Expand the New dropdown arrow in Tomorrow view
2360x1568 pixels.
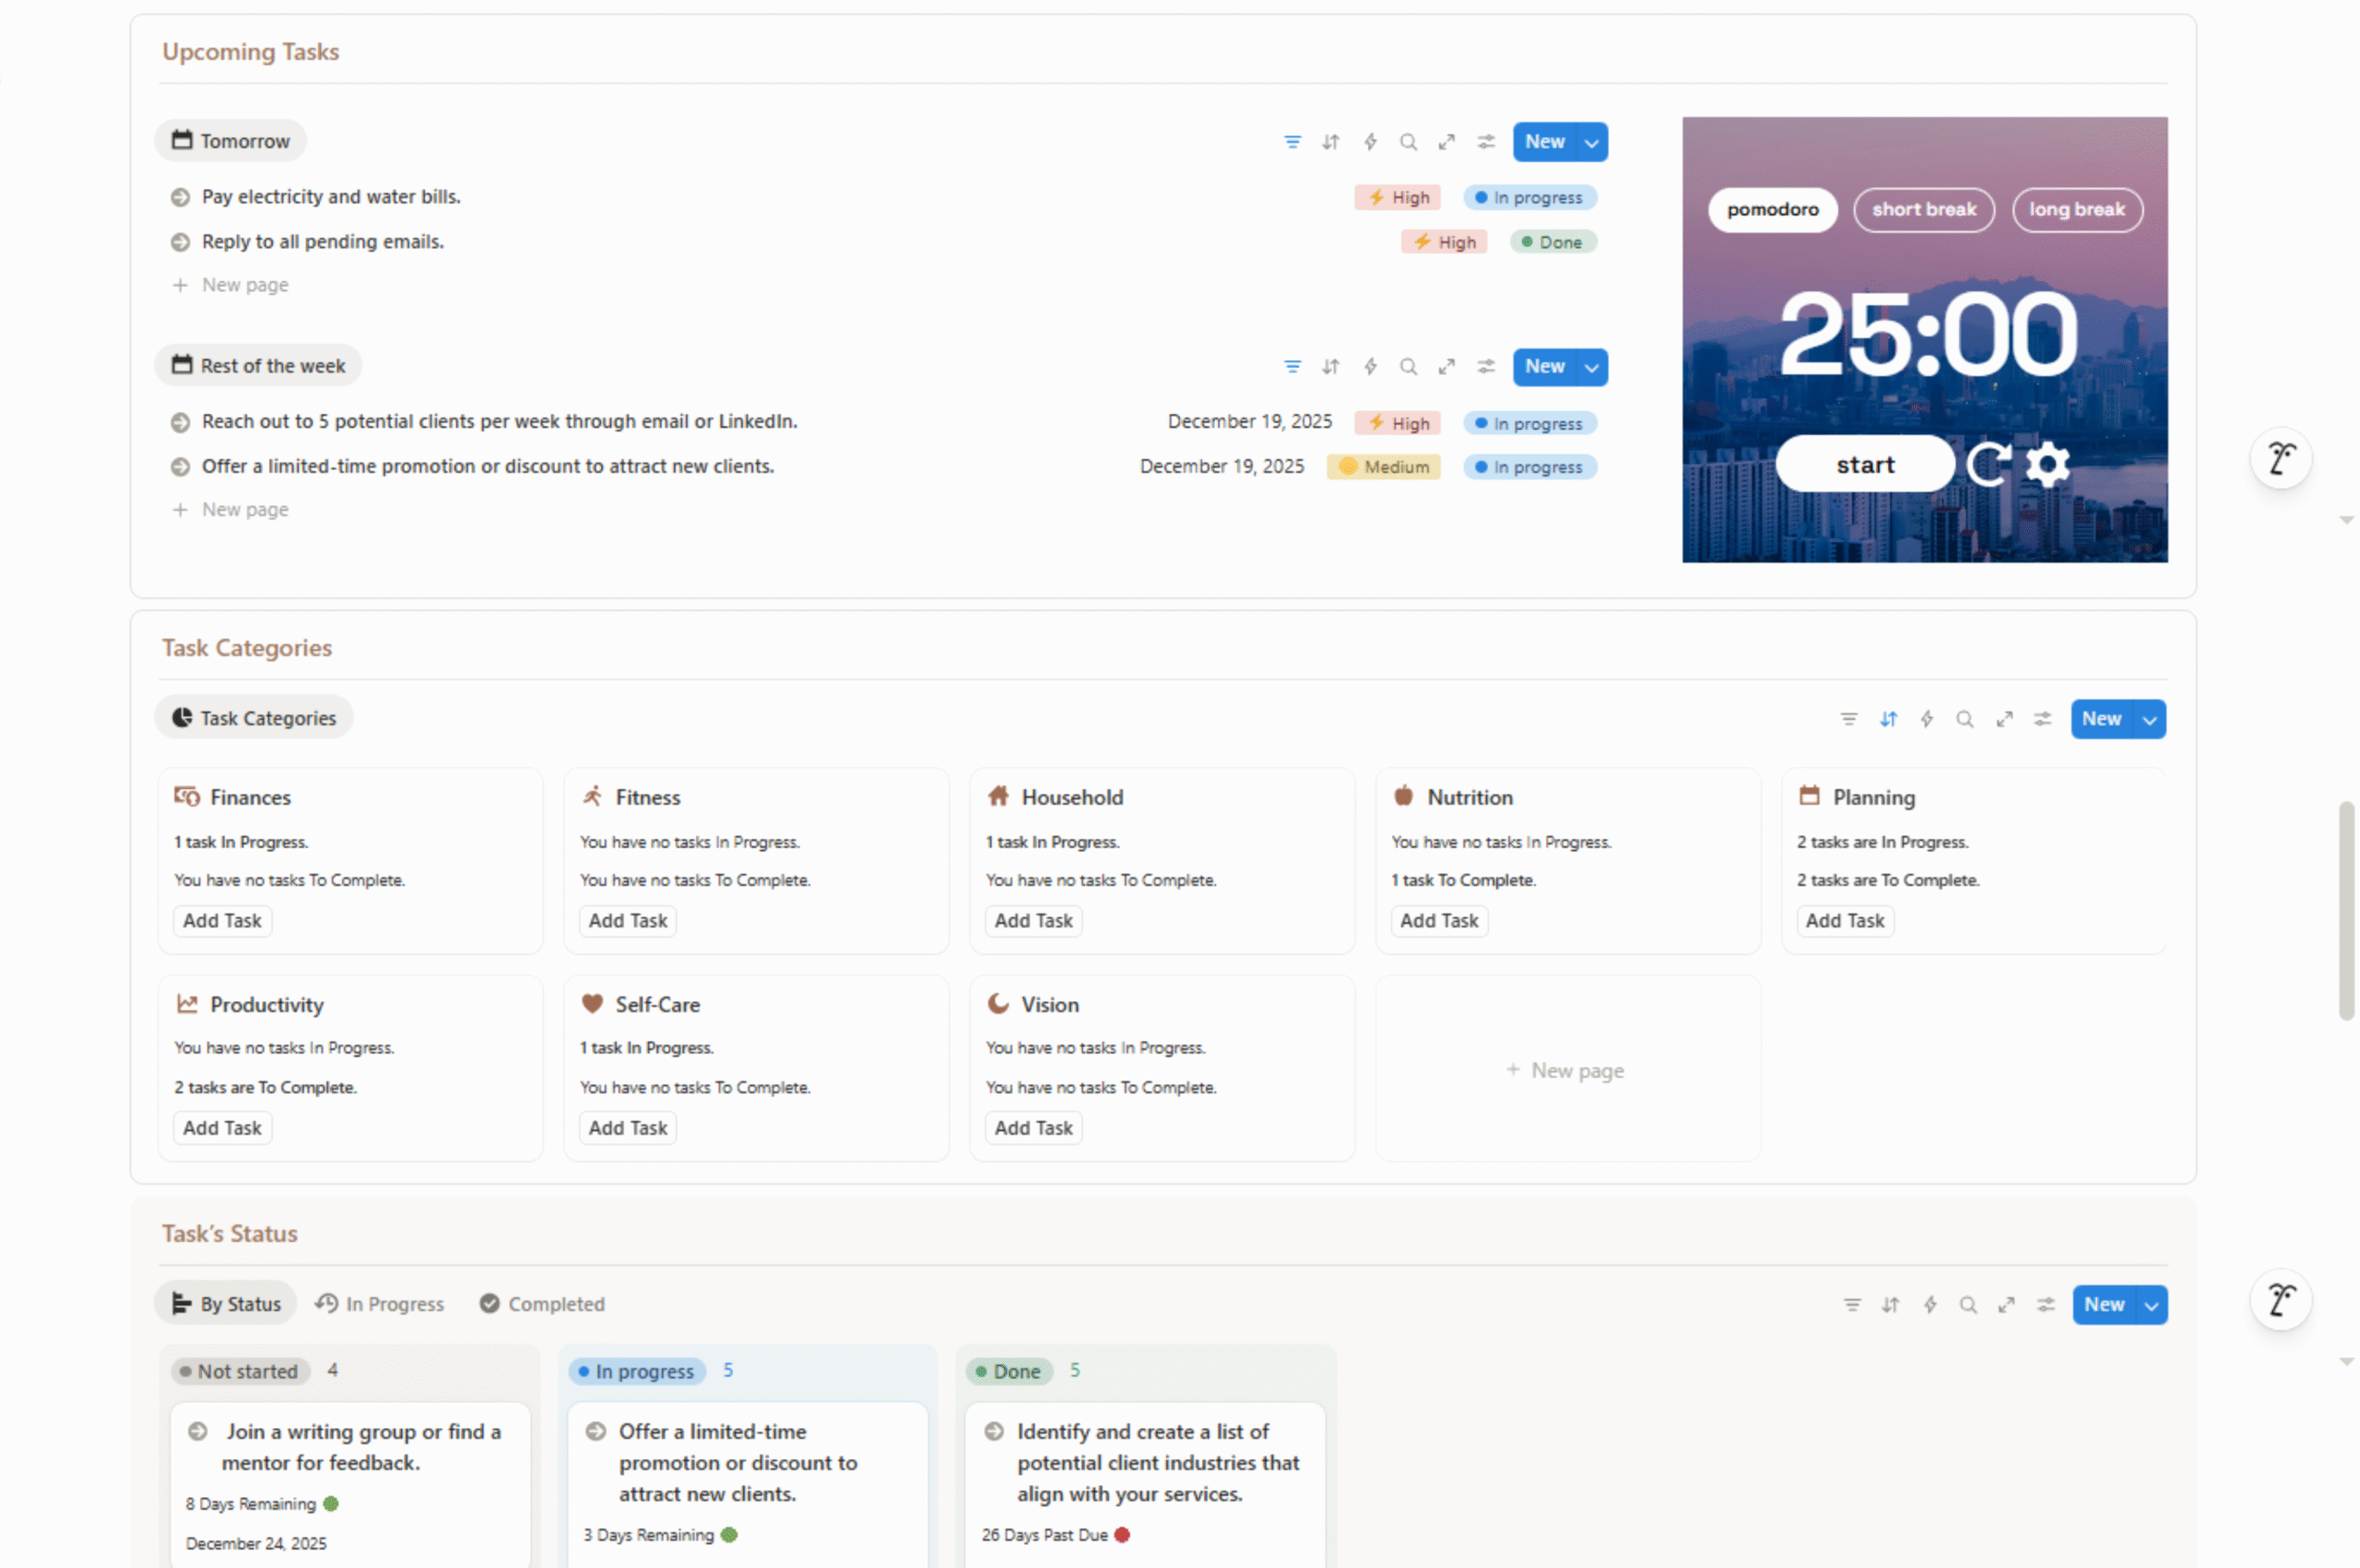coord(1591,143)
